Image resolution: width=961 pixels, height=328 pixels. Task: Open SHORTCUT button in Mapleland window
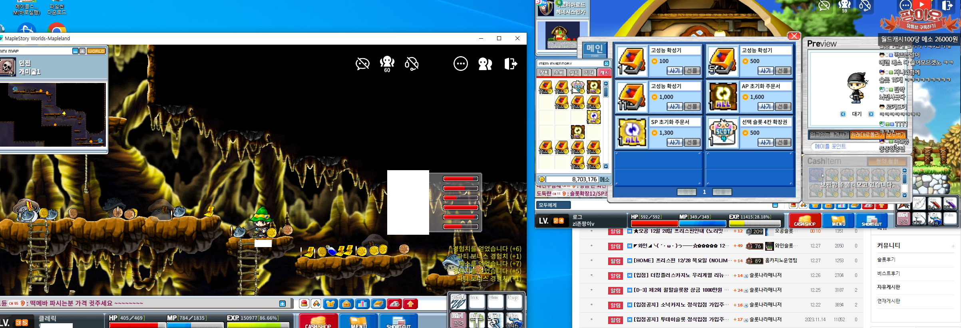tap(398, 321)
